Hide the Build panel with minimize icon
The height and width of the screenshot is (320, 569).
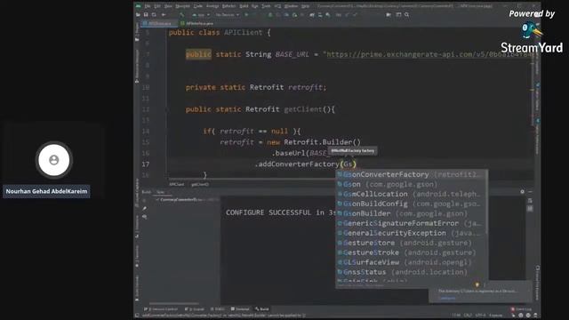[530, 192]
